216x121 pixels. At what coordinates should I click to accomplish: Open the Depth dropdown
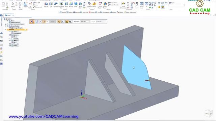click(x=105, y=22)
